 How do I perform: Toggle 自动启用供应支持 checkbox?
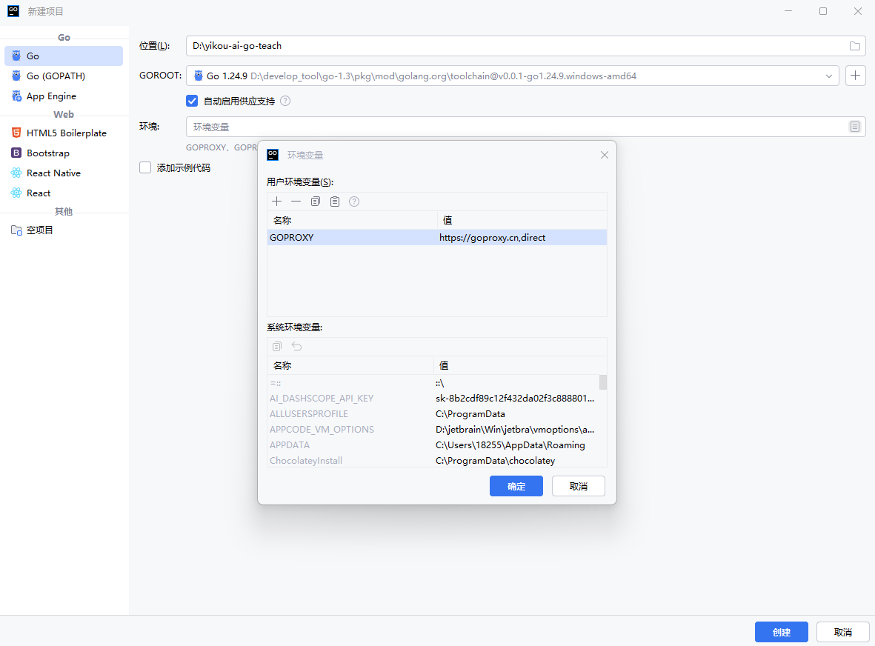pos(192,101)
